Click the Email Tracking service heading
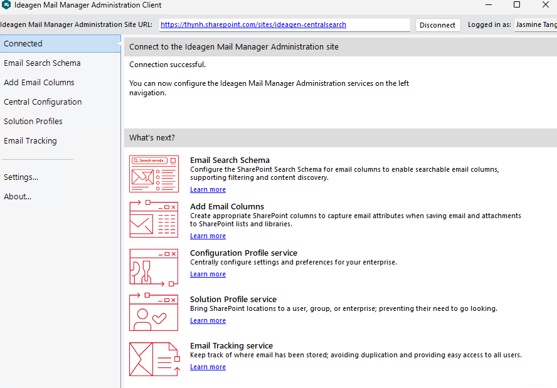The height and width of the screenshot is (388, 557). (231, 346)
